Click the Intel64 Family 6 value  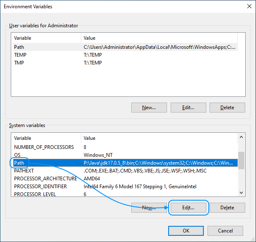(x=140, y=186)
